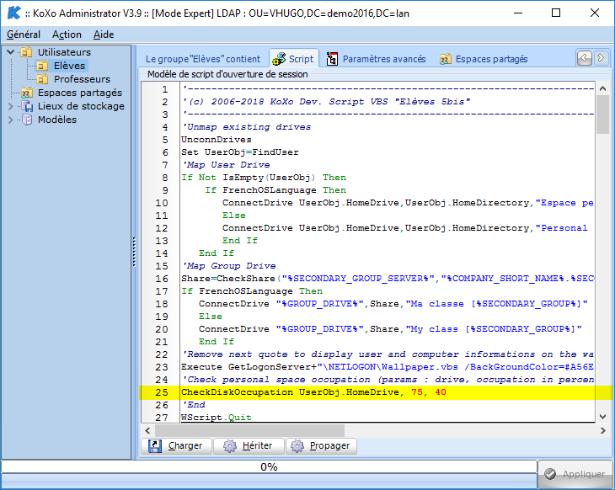Click the Elèves folder icon
The width and height of the screenshot is (615, 490).
pyautogui.click(x=42, y=66)
